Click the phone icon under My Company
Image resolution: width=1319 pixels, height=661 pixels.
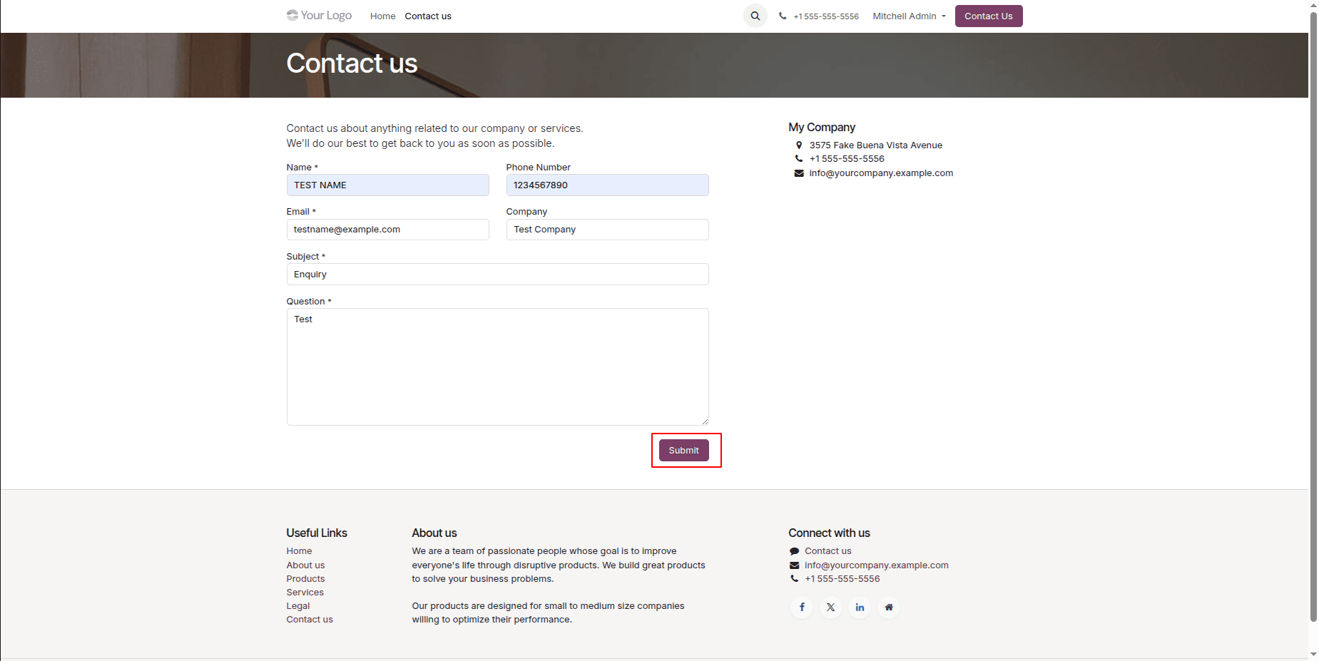799,158
